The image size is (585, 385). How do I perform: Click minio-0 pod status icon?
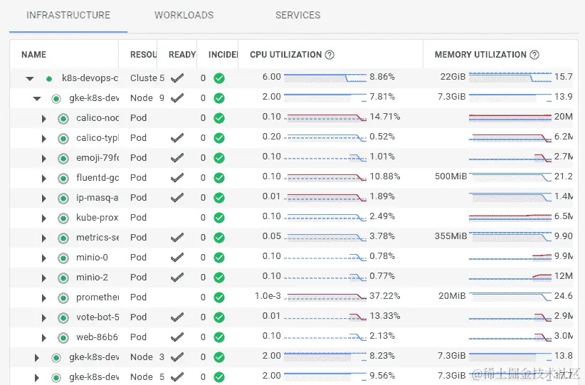[63, 258]
